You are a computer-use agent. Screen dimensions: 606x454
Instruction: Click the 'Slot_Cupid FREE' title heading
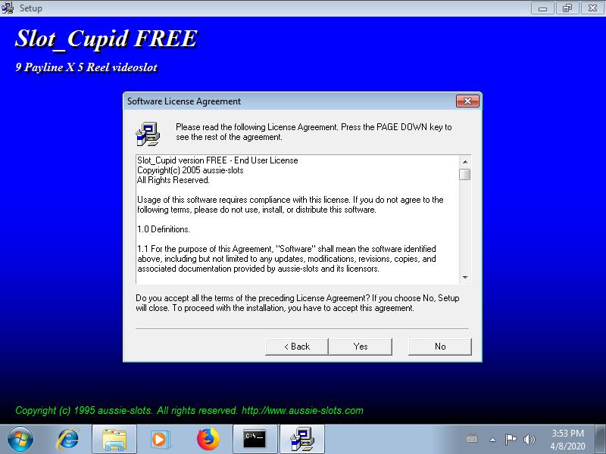click(106, 39)
